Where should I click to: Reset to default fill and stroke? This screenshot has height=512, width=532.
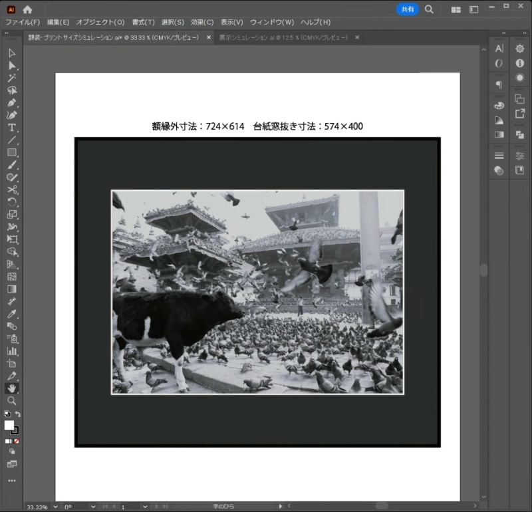point(7,414)
